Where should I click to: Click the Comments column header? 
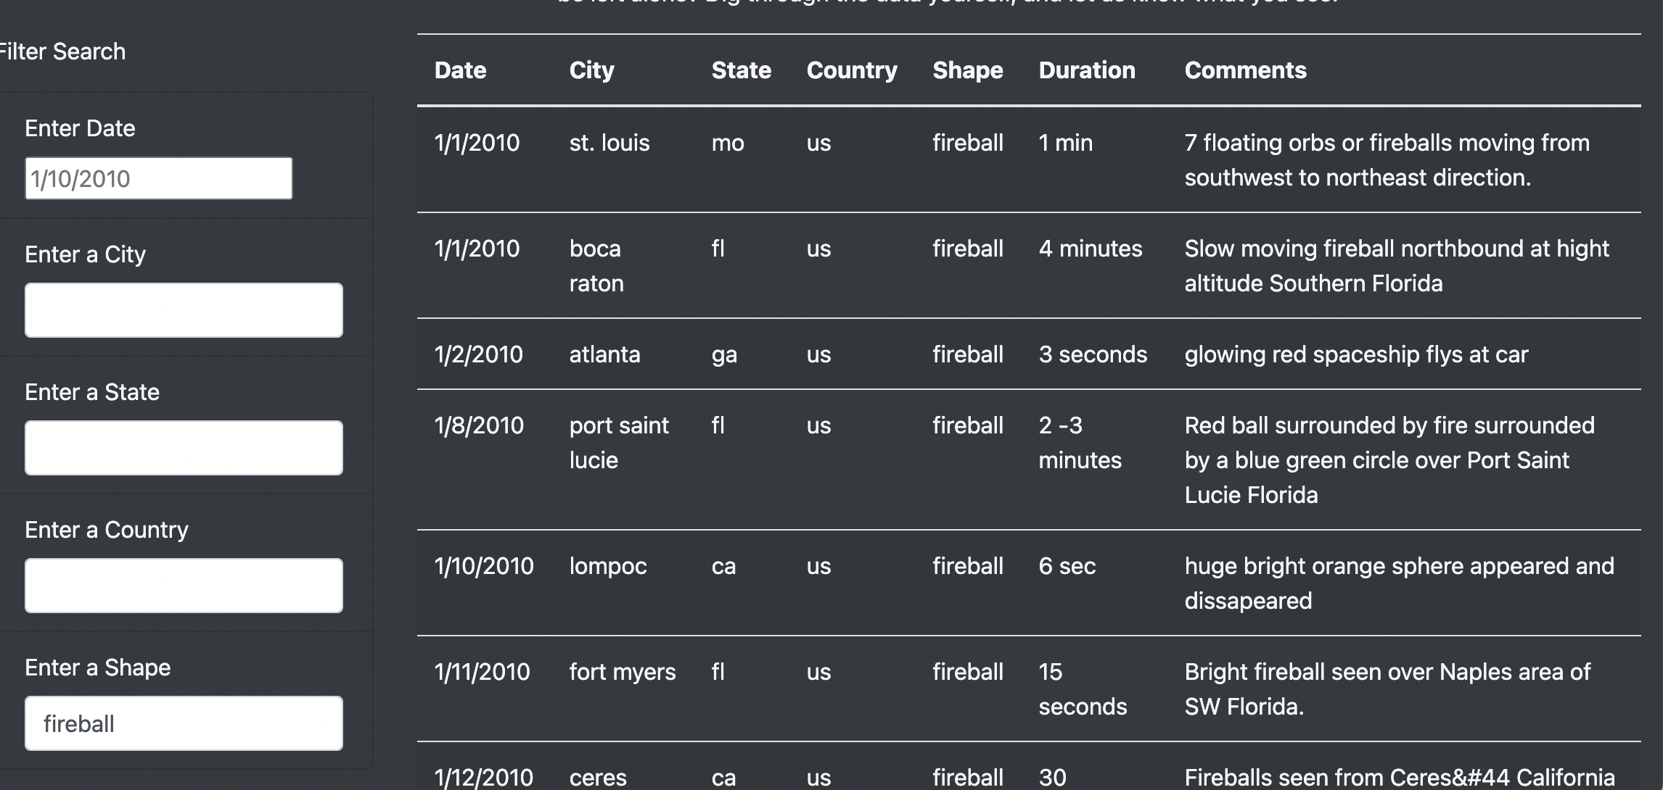tap(1245, 70)
